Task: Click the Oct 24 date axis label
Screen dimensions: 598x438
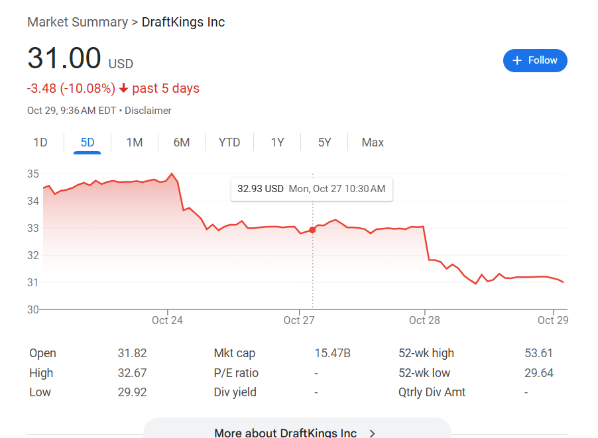Action: [x=167, y=320]
